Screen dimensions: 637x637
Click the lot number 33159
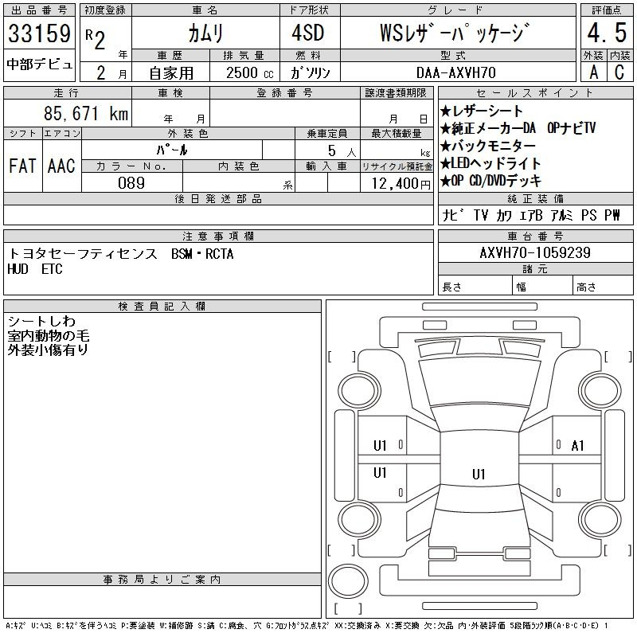click(39, 35)
